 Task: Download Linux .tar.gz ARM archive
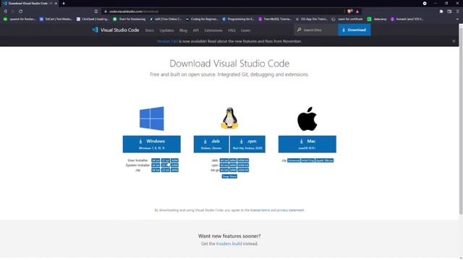click(233, 170)
